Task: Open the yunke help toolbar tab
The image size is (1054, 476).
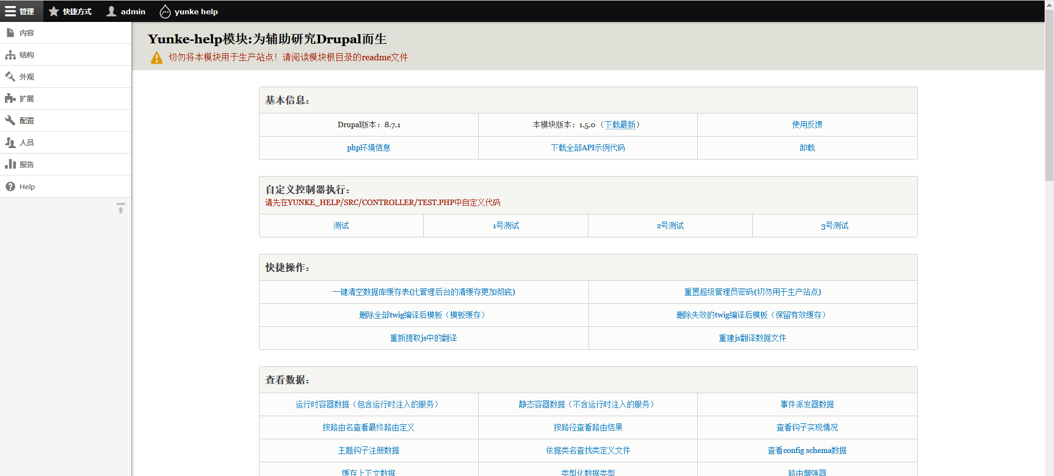Action: pyautogui.click(x=189, y=12)
